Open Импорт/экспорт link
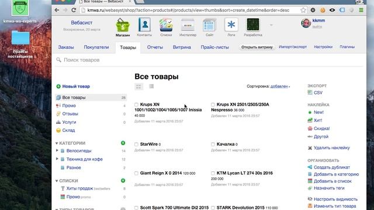 (293, 47)
